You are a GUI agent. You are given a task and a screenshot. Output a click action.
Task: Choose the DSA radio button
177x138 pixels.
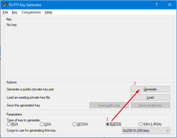click(42, 124)
